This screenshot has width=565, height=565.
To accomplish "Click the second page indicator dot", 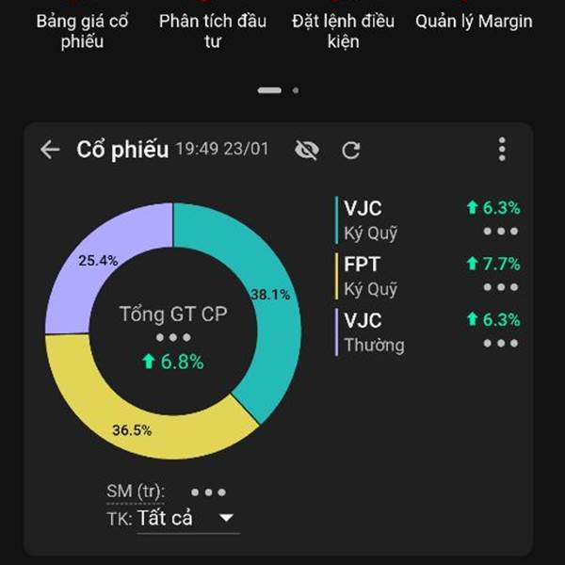I will (x=296, y=90).
